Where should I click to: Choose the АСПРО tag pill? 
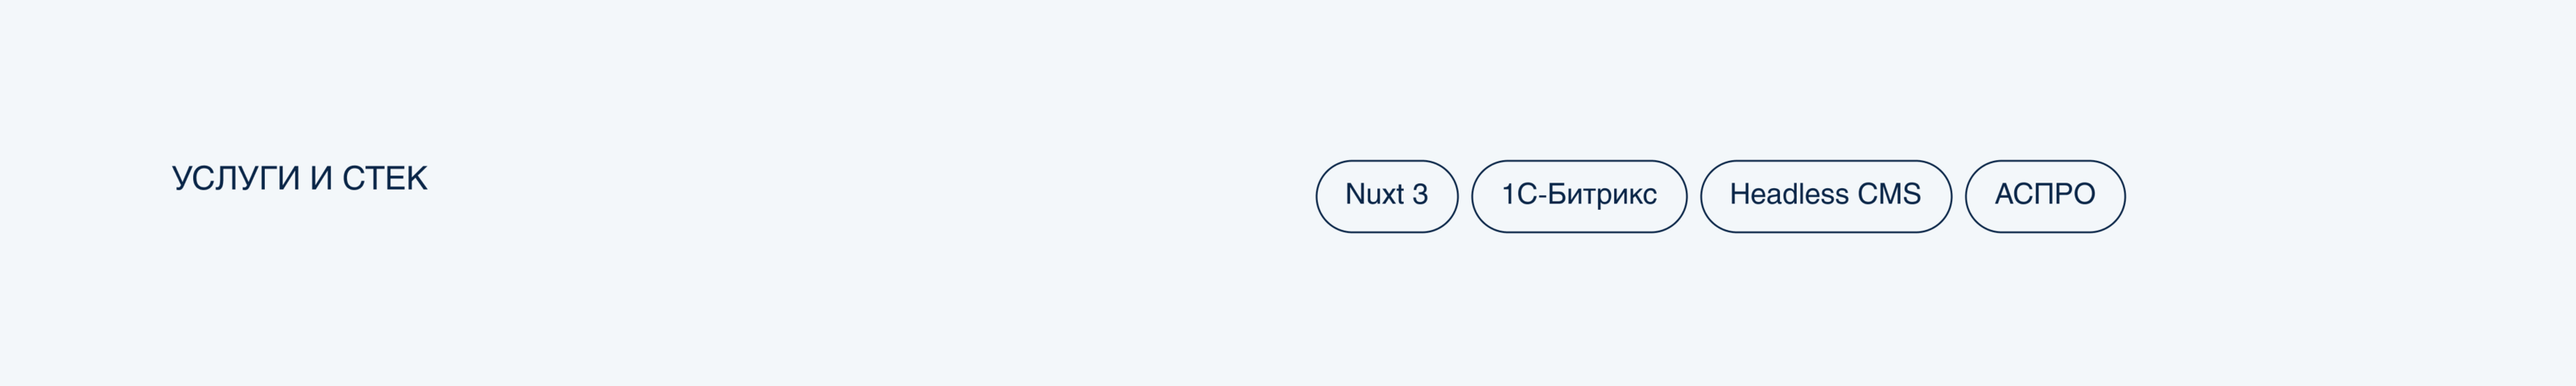pos(2044,195)
